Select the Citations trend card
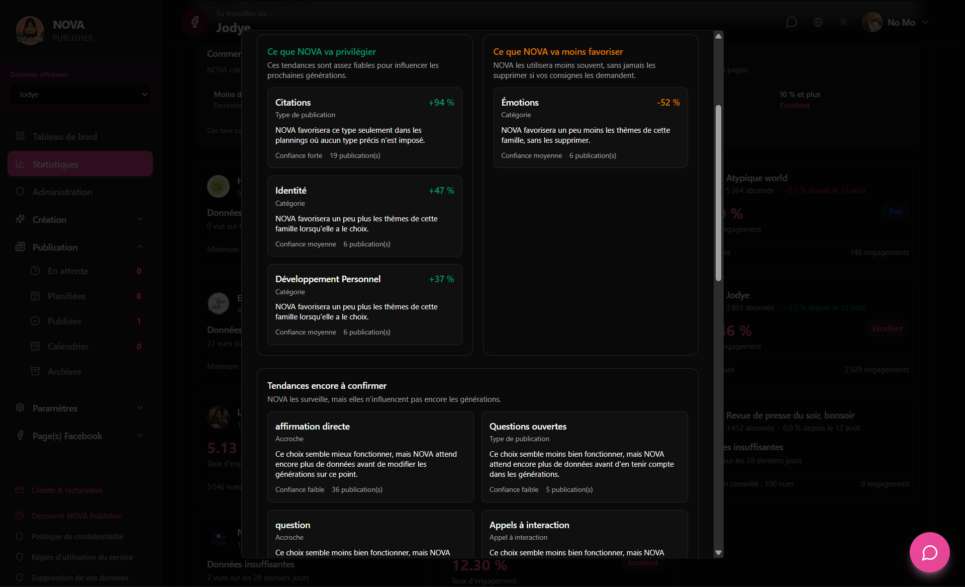The height and width of the screenshot is (587, 965). point(364,128)
